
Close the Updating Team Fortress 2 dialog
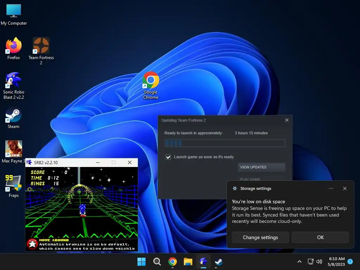287,120
